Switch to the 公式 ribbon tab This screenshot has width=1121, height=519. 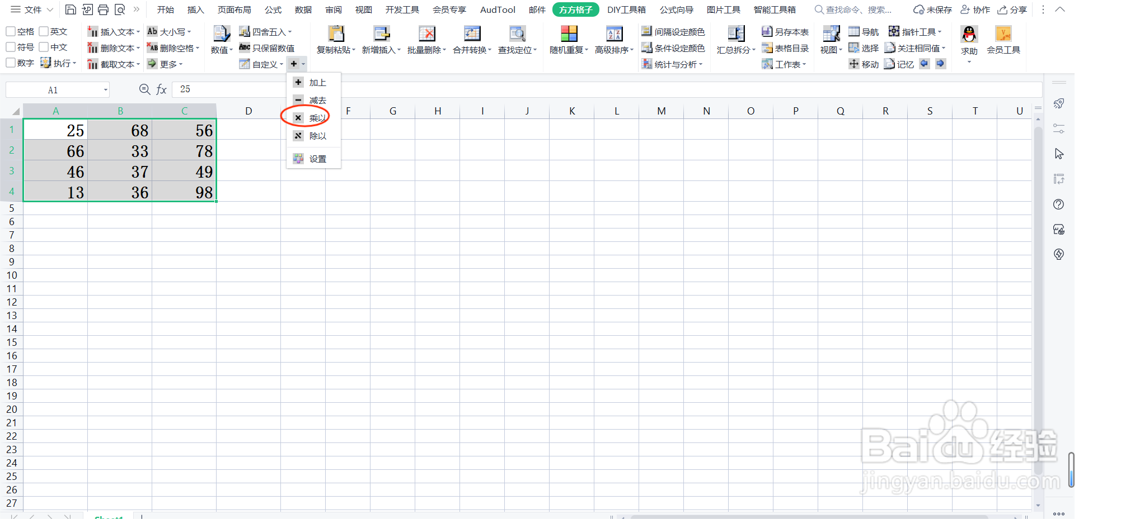273,9
